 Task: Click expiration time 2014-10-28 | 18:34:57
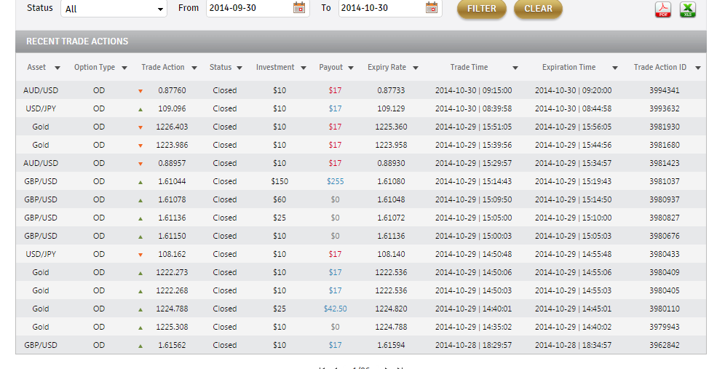click(x=573, y=345)
